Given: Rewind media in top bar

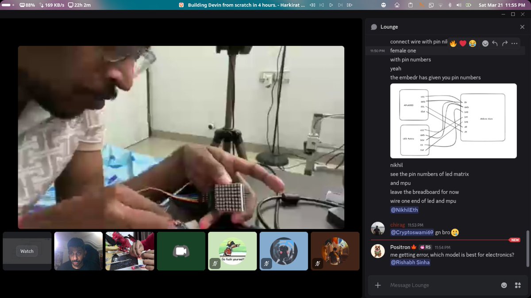Looking at the screenshot, I should point(312,5).
